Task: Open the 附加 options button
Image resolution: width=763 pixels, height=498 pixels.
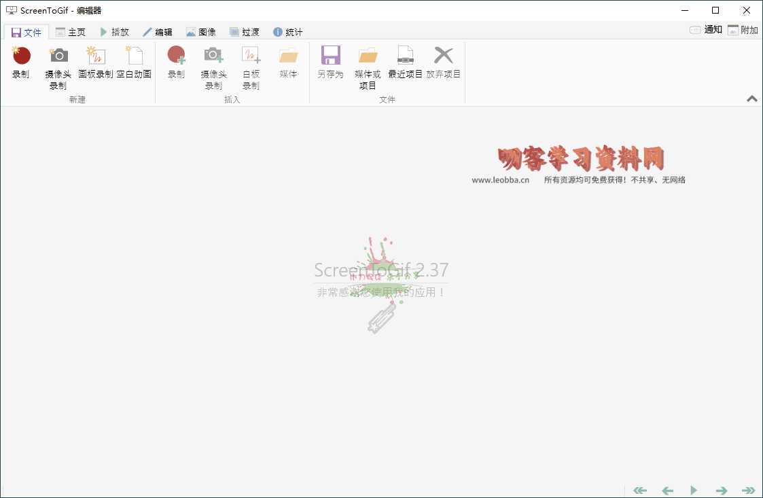Action: 743,30
